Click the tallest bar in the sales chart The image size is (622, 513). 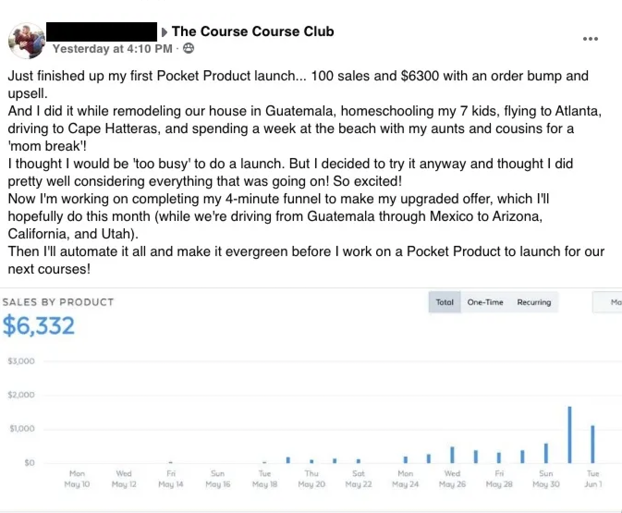pyautogui.click(x=569, y=434)
